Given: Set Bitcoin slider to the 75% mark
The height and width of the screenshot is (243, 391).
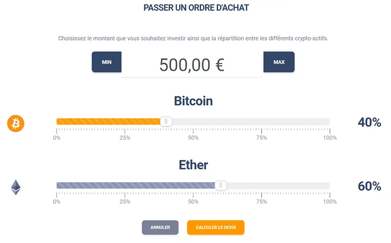Looking at the screenshot, I should pos(261,122).
